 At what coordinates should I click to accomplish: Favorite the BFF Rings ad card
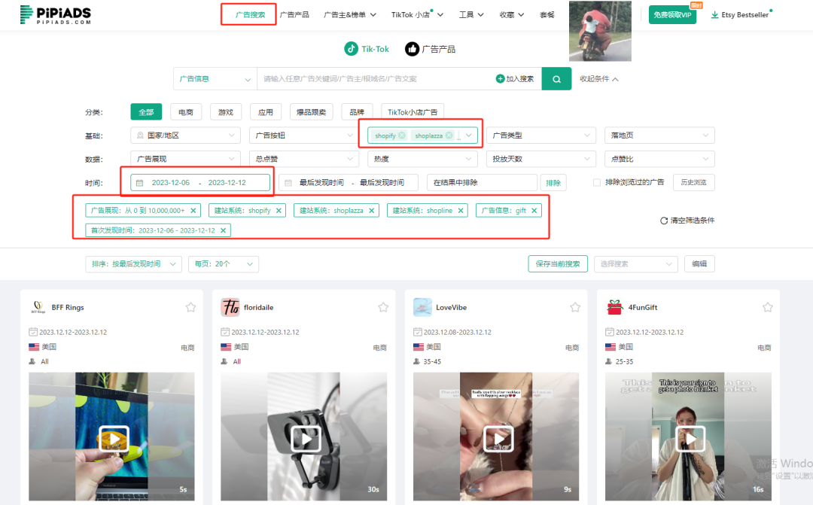(x=190, y=308)
